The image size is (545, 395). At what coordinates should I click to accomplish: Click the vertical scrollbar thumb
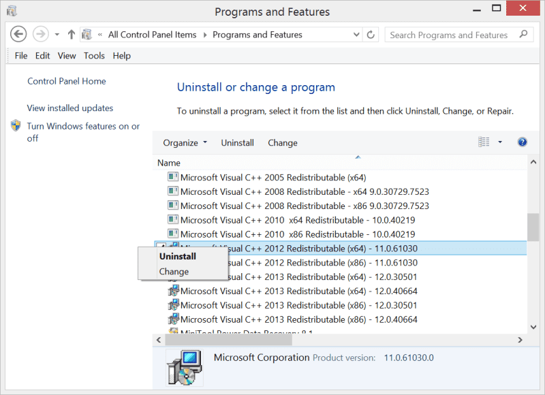pyautogui.click(x=533, y=227)
